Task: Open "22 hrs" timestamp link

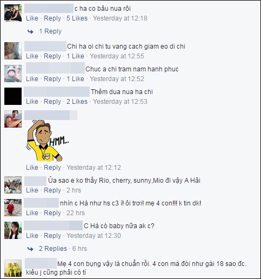Action: pyautogui.click(x=76, y=213)
